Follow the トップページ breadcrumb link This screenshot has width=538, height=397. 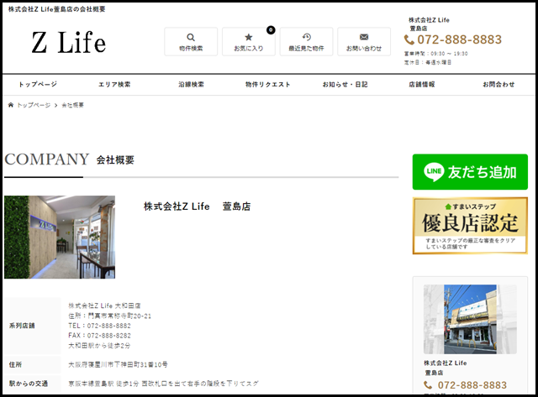click(x=34, y=105)
